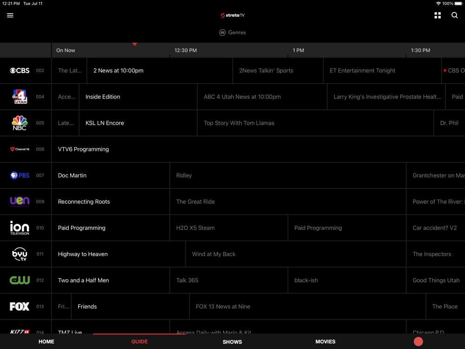This screenshot has width=465, height=349.
Task: Click the On Now timeline header
Action: coord(66,50)
